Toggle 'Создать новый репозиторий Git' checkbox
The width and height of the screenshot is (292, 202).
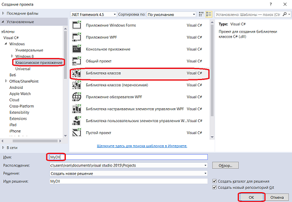tap(215, 187)
